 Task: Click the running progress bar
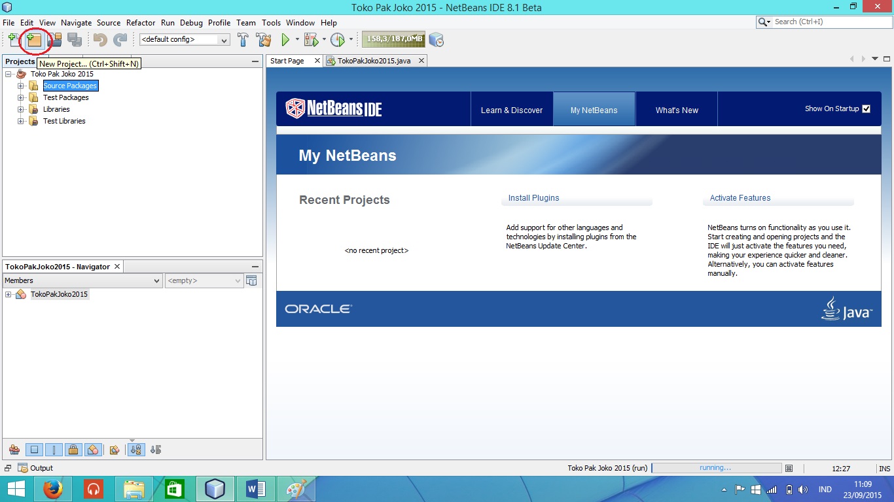point(717,468)
